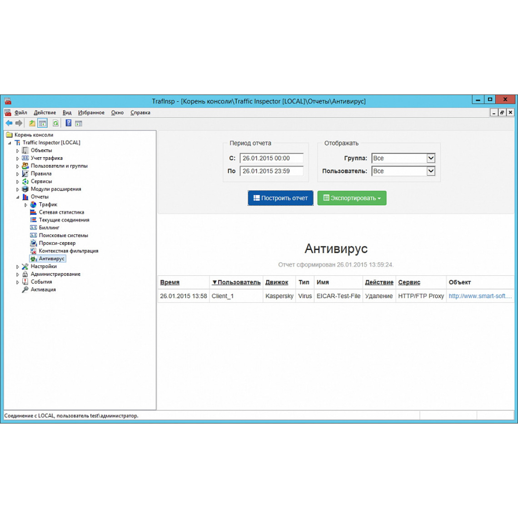Expand the Объекты tree node
Screen dimensions: 518x518
pos(18,151)
